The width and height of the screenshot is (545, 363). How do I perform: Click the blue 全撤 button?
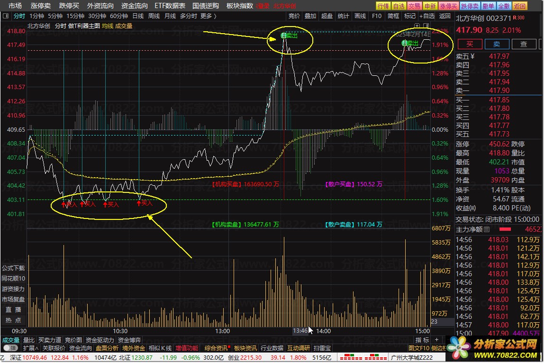pos(504,6)
